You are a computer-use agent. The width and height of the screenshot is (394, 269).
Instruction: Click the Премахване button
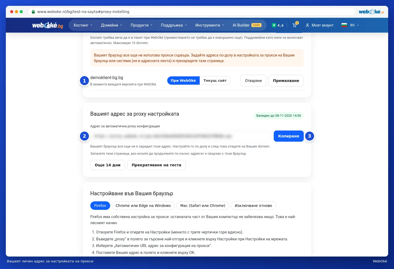tap(286, 81)
